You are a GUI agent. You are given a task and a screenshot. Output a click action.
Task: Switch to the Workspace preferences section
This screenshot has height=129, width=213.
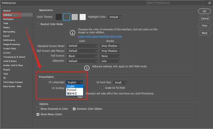coord(9,19)
